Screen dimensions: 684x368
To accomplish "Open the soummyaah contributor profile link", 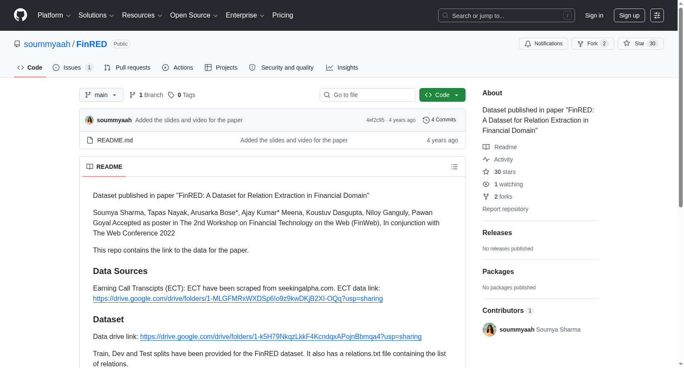I will point(517,330).
